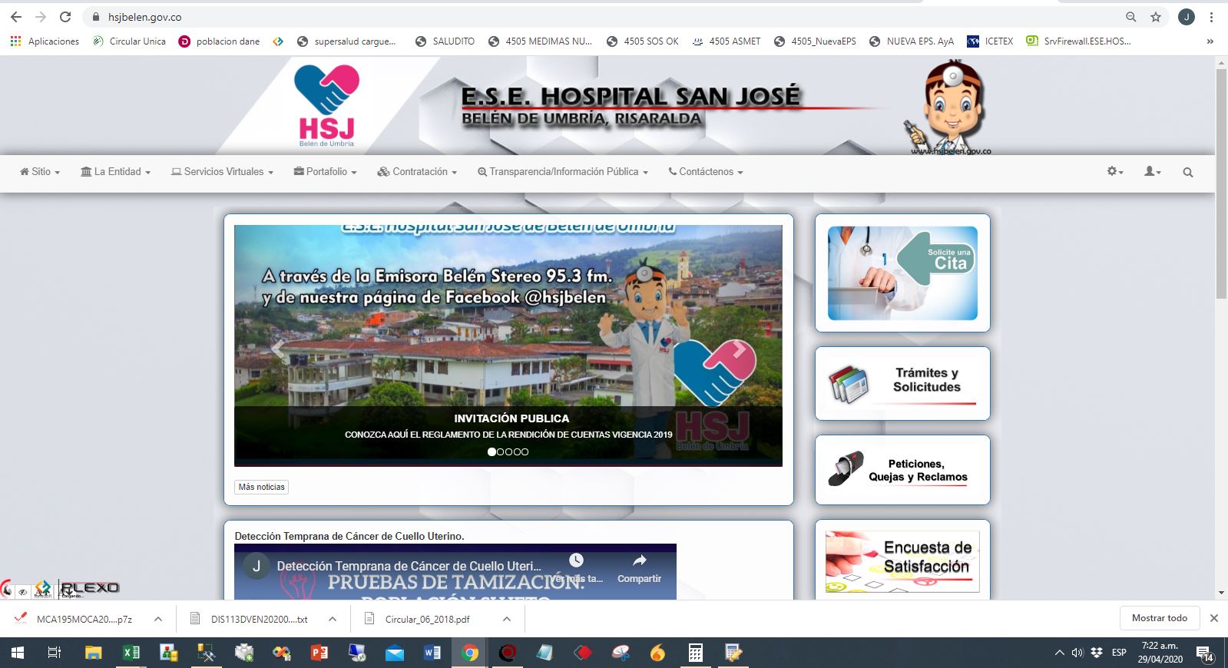Bookmark this page with the star icon
Viewport: 1228px width, 668px height.
tap(1155, 17)
